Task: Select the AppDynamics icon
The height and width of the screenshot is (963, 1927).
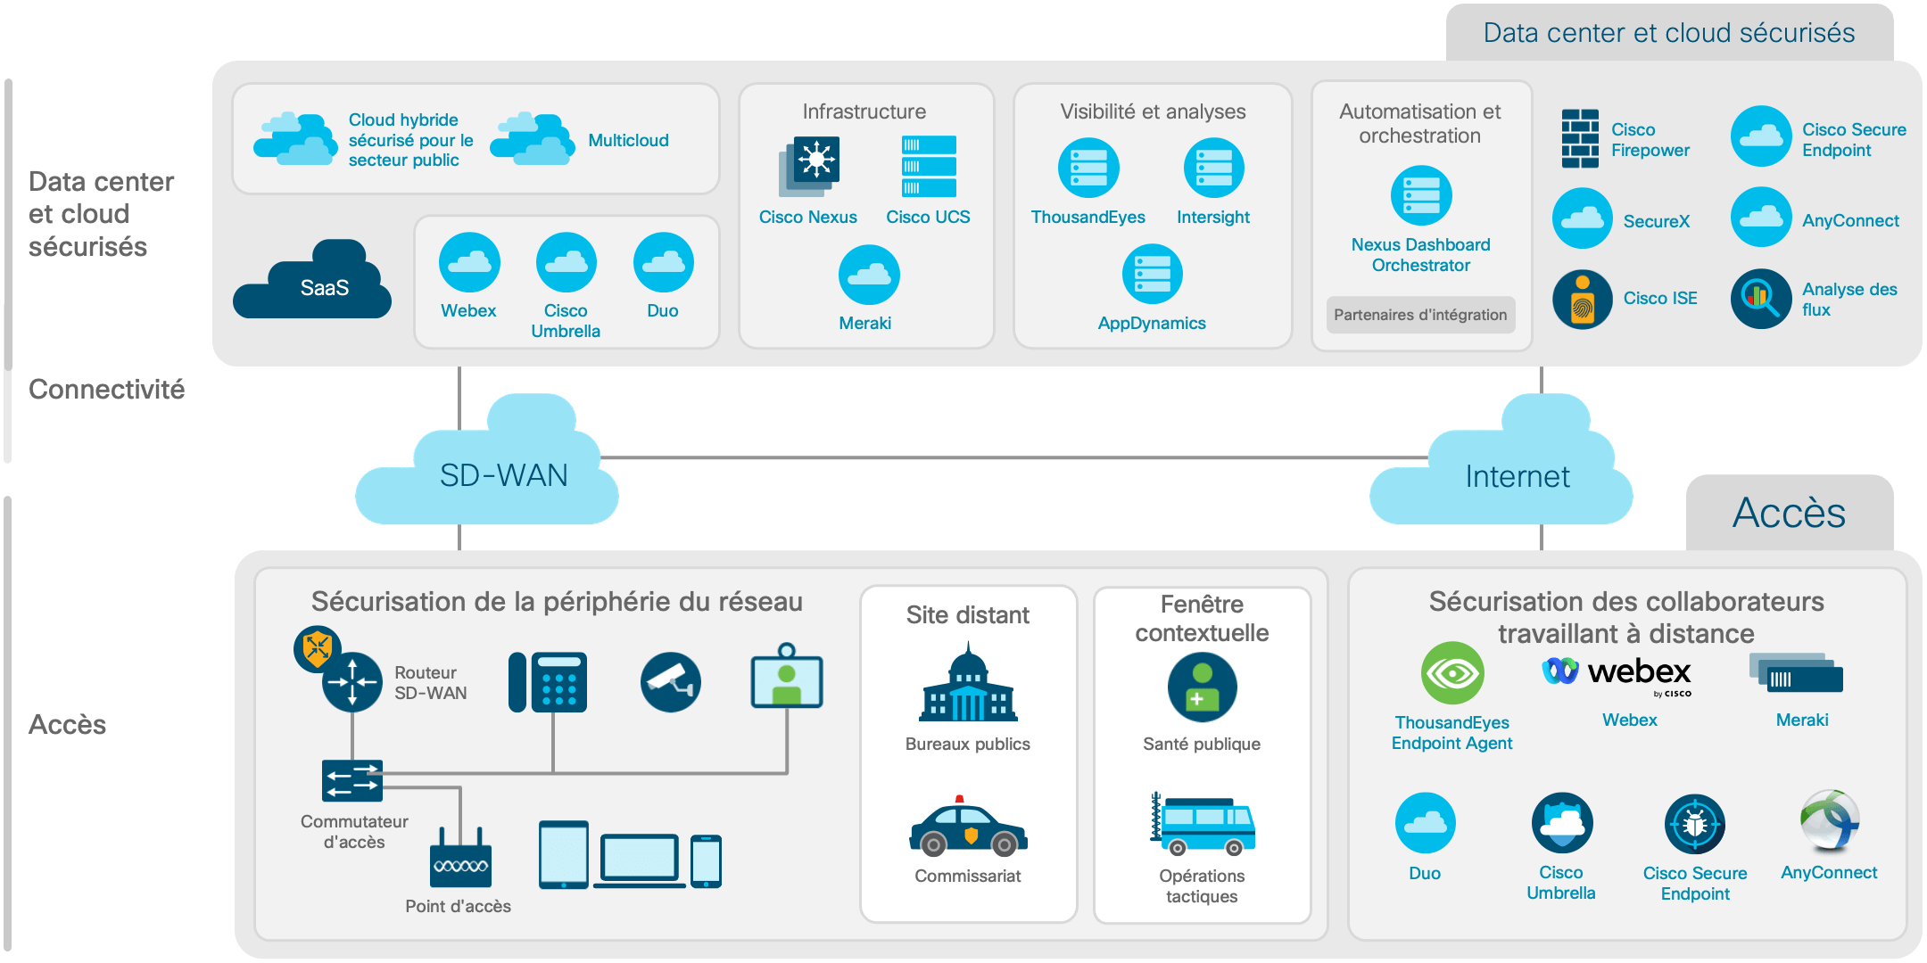Action: coord(1153,275)
